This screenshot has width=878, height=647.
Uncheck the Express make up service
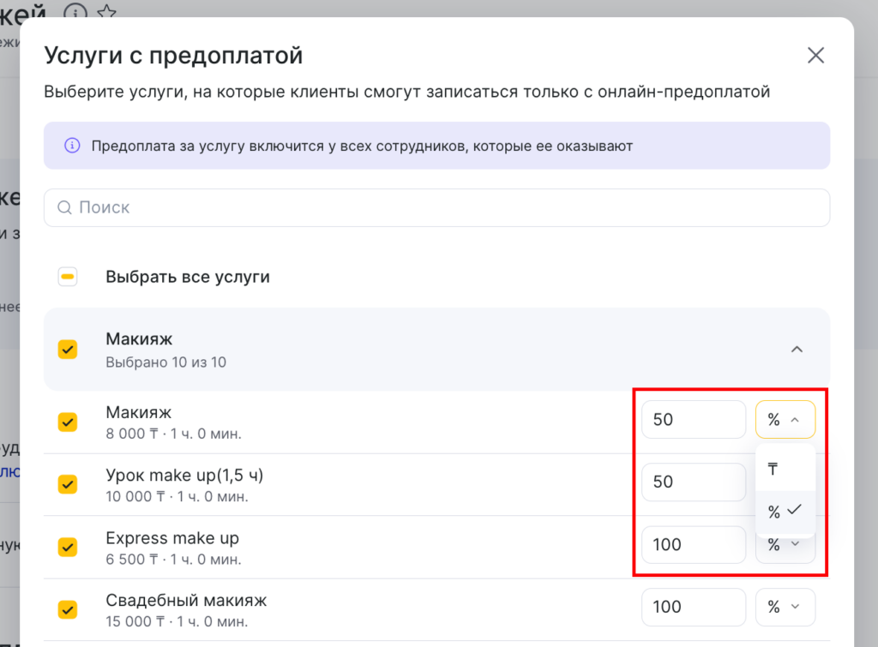click(68, 547)
